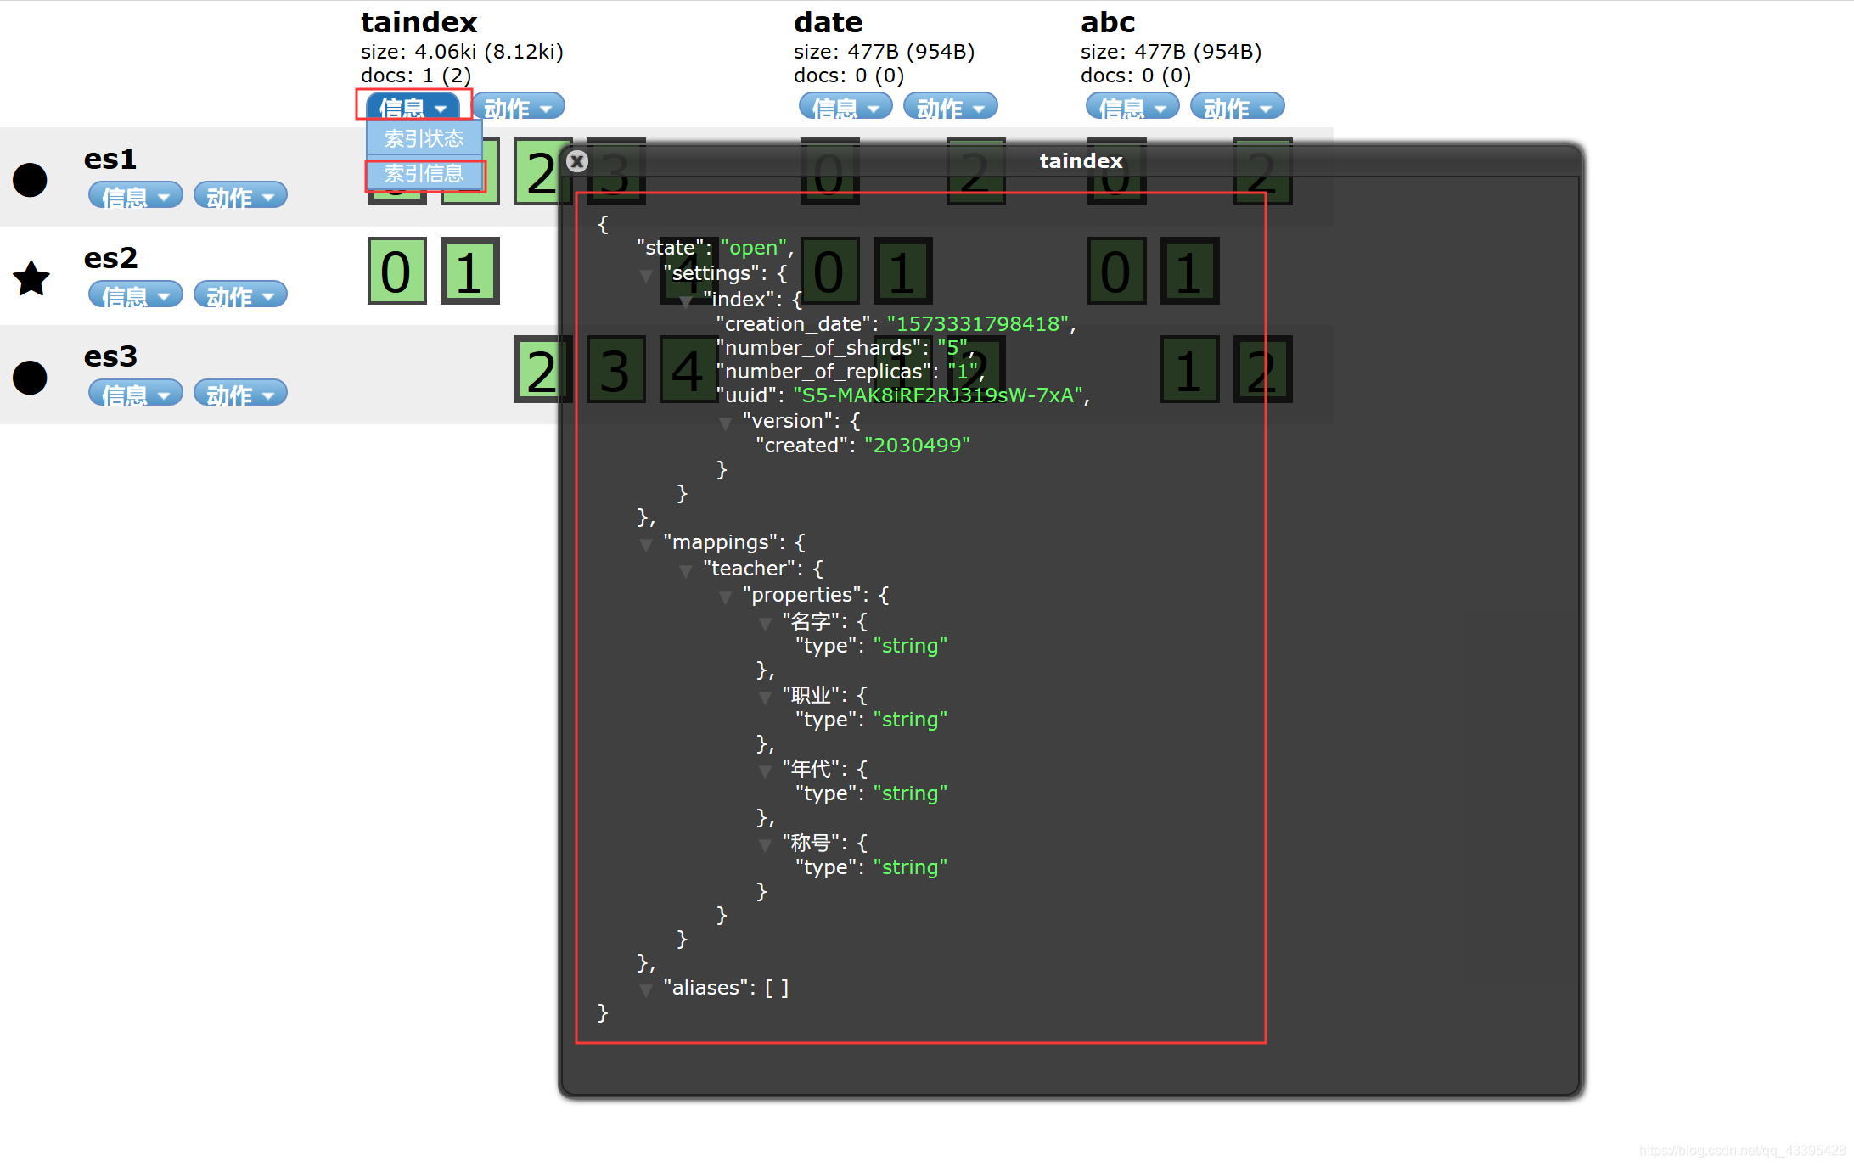
Task: Collapse the "称号" field node
Action: tap(765, 845)
